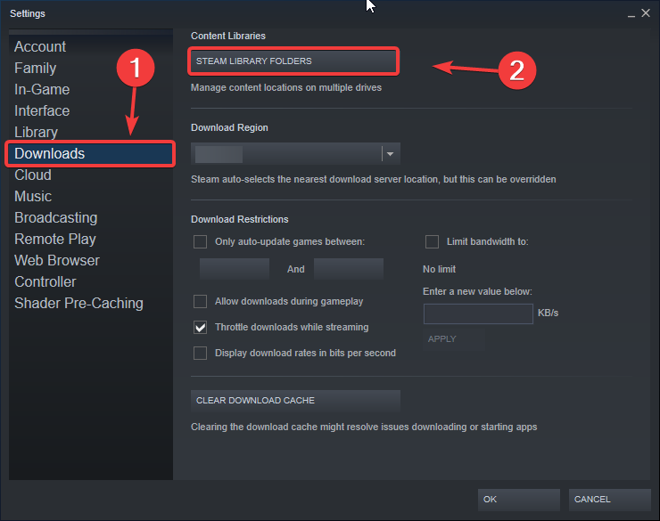This screenshot has height=521, width=660.
Task: Click the Download Region heading text
Action: click(x=229, y=127)
